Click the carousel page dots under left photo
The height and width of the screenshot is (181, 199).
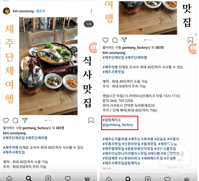(x=48, y=120)
